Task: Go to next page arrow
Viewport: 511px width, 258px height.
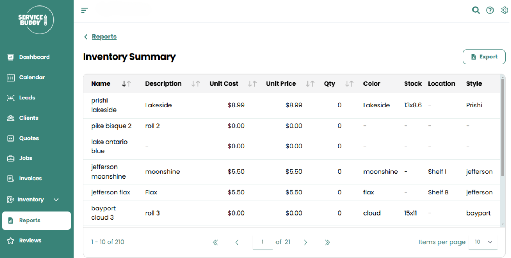Action: click(x=305, y=242)
